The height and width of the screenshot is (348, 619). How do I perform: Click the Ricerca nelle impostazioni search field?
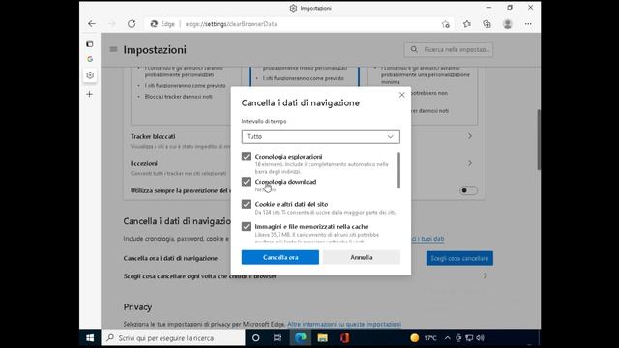pos(449,49)
